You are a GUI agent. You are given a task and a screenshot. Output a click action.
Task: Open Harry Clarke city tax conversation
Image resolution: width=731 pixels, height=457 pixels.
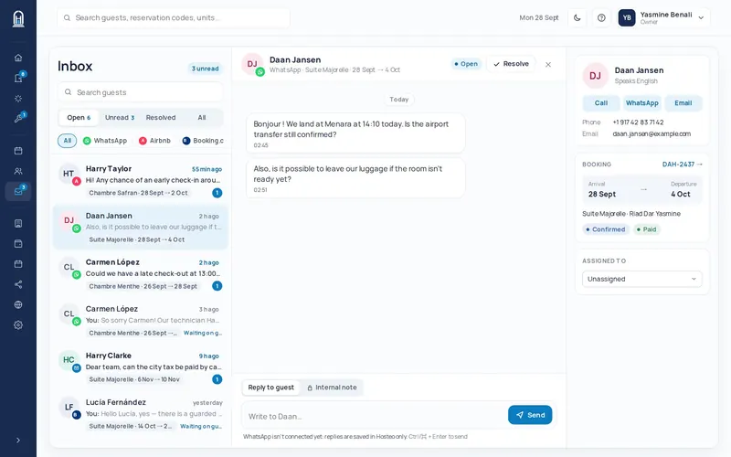141,367
